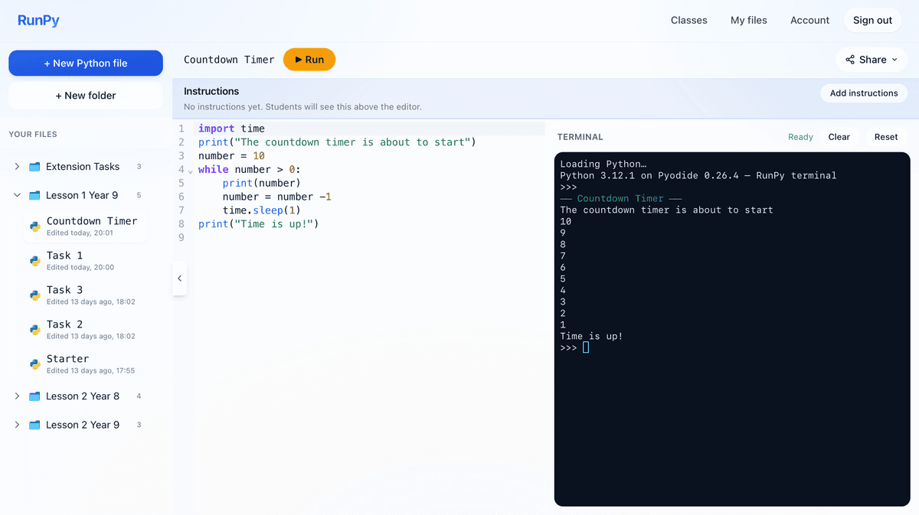Click the Python icon beside Countdown Timer file

(35, 227)
